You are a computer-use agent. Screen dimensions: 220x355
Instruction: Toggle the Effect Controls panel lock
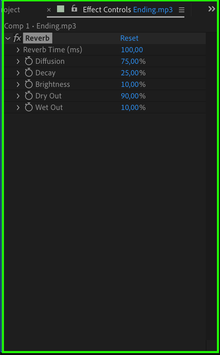(x=74, y=9)
